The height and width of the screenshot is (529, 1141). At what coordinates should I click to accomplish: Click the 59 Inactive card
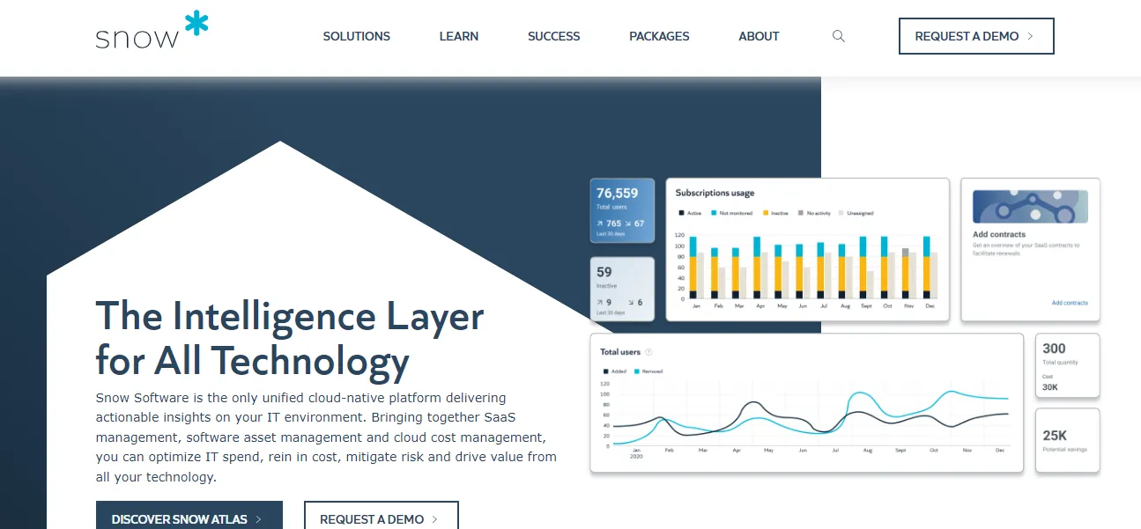click(x=622, y=288)
